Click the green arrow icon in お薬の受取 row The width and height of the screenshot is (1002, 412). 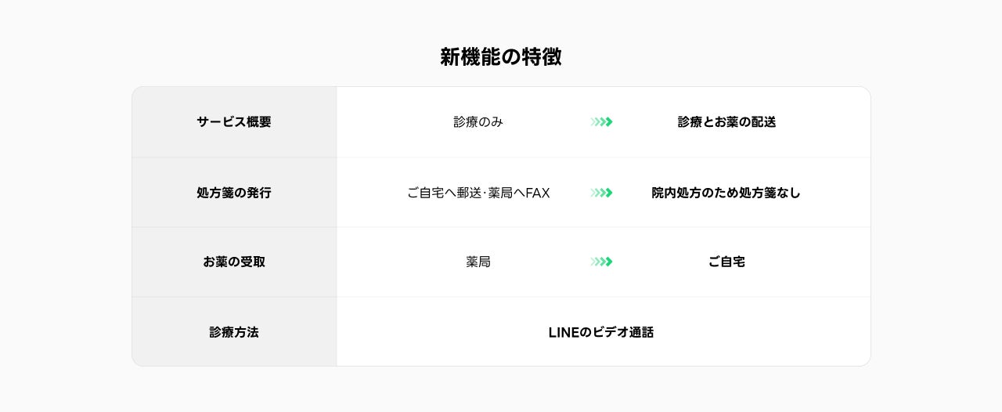click(x=601, y=262)
